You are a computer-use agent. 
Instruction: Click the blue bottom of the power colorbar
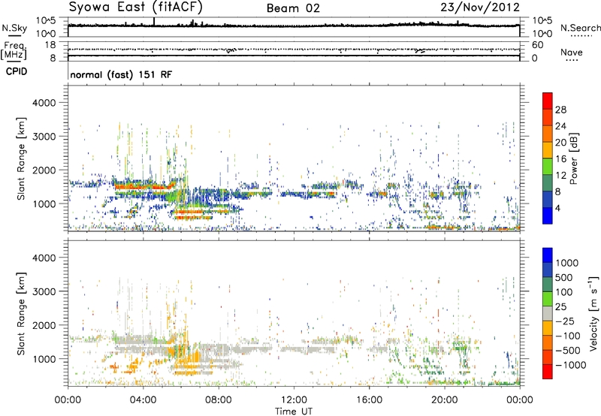[548, 216]
